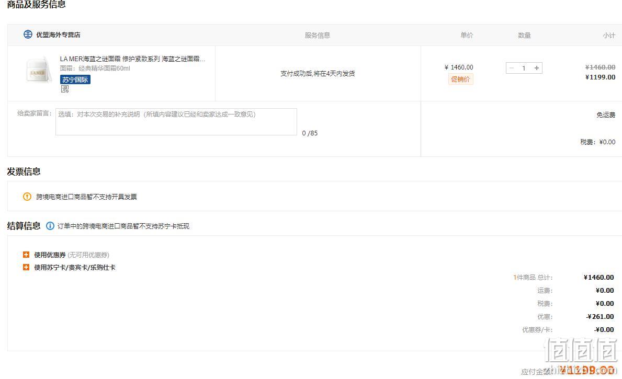Click the 小计 column header
This screenshot has width=622, height=379.
[x=609, y=35]
